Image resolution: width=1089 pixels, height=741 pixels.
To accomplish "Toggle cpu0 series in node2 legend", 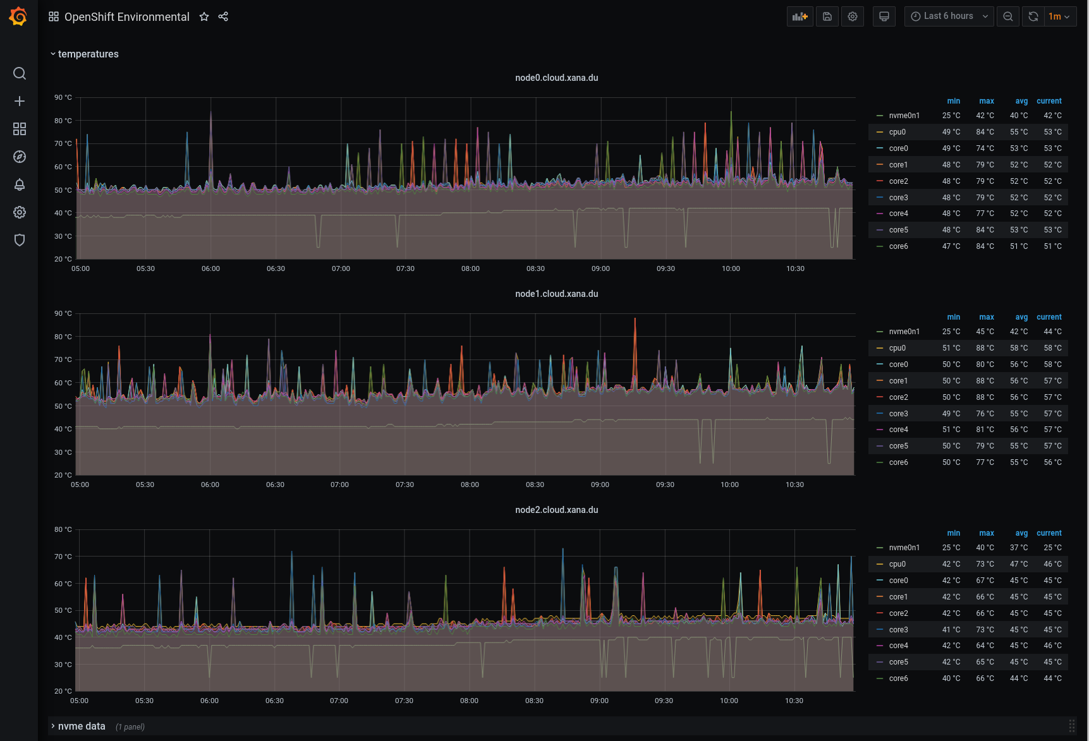I will (897, 564).
